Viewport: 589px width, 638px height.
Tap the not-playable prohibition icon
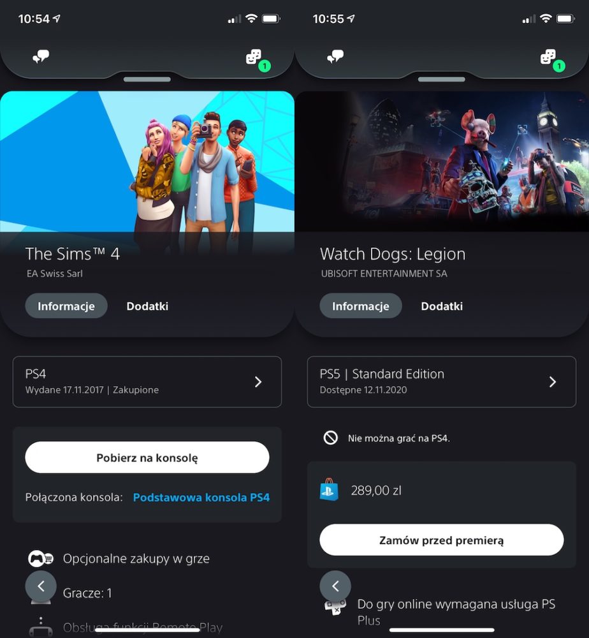point(330,438)
